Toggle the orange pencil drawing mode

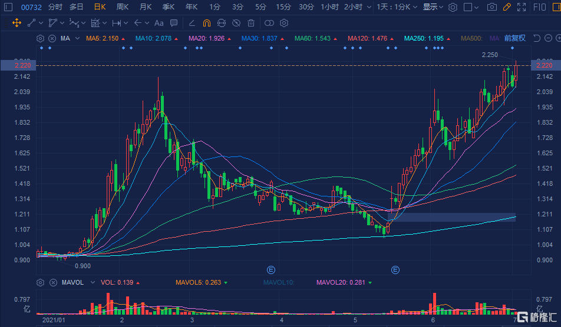pos(507,7)
